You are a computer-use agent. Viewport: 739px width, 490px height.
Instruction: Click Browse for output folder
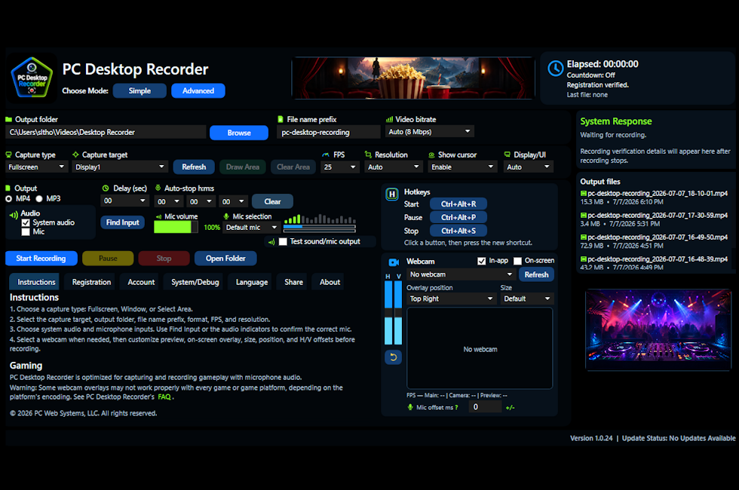239,133
